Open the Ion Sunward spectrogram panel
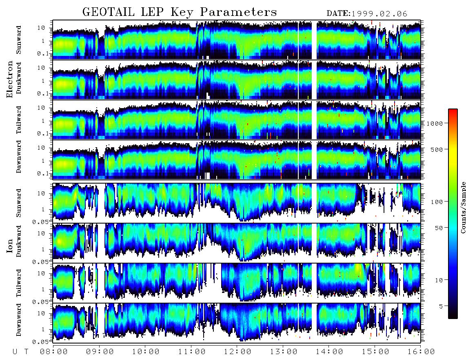The image size is (466, 359). coord(237,203)
